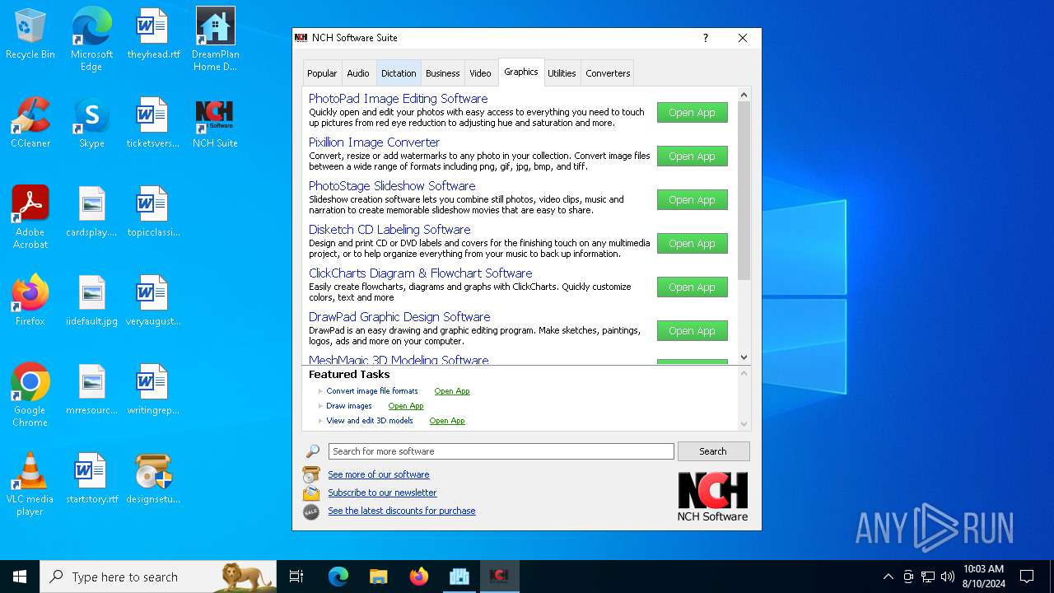Open Subscribe to our newsletter link

tap(382, 493)
